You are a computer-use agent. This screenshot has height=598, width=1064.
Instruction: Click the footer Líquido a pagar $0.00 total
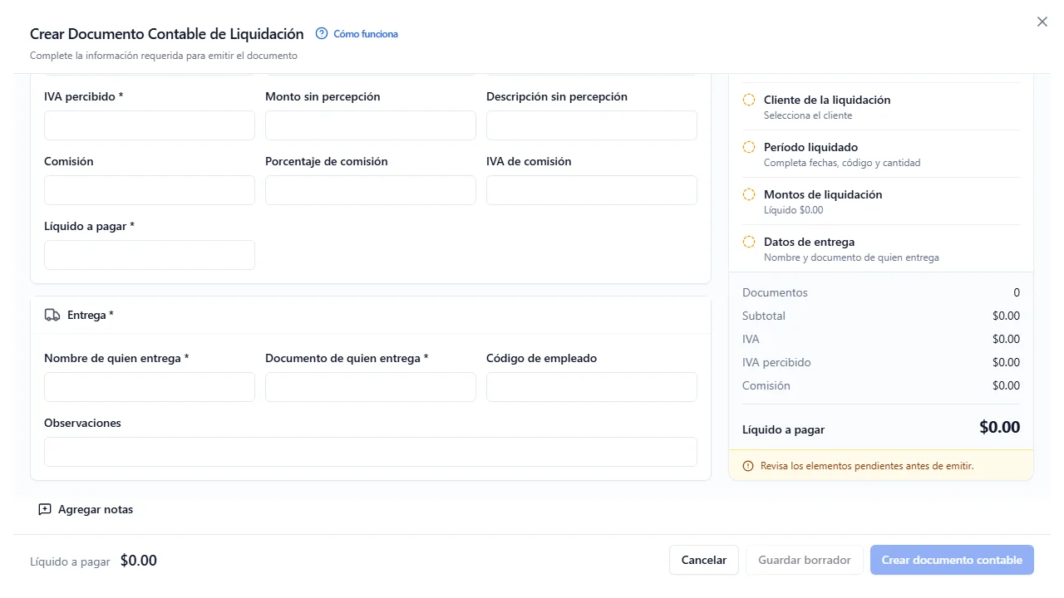[x=93, y=561]
